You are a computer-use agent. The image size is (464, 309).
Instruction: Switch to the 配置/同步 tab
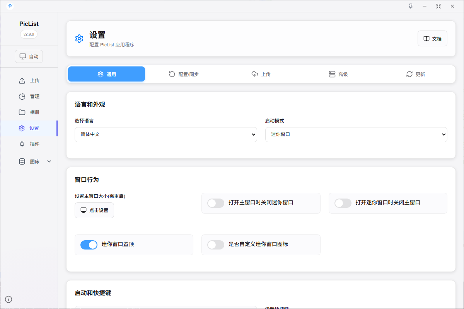click(184, 74)
